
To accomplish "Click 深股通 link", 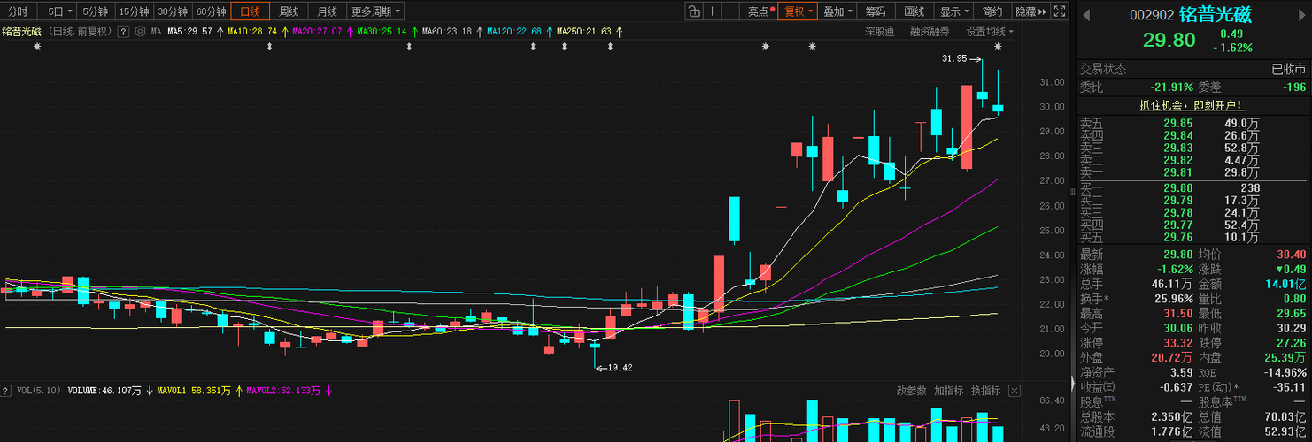I will pyautogui.click(x=879, y=31).
